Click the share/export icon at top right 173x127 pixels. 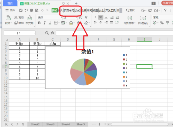(x=150, y=10)
